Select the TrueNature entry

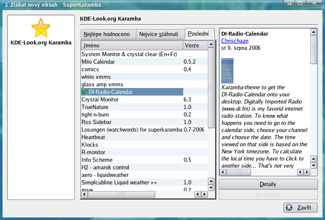[x=144, y=107]
